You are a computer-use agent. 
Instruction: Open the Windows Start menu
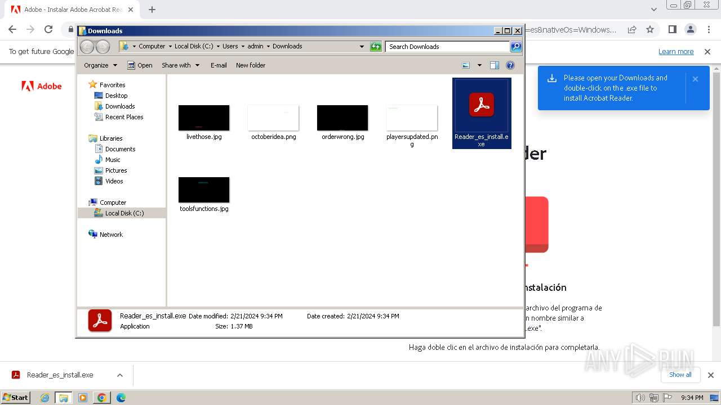coord(16,397)
